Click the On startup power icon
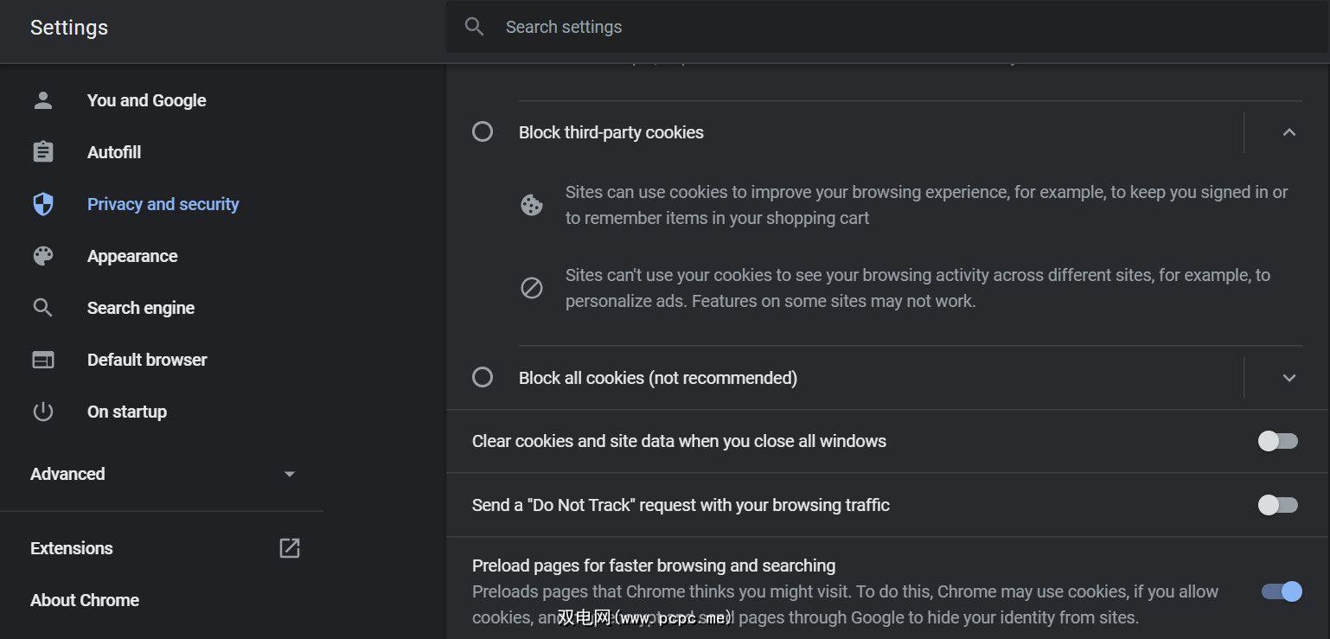The image size is (1330, 639). 42,412
